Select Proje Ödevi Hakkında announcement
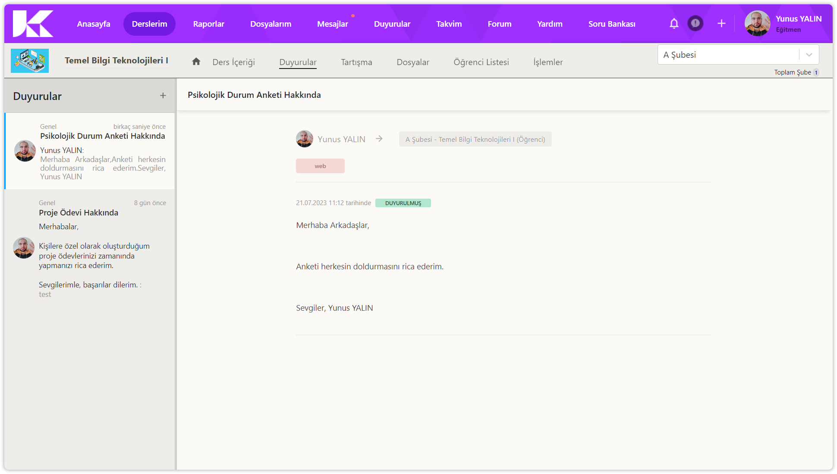837x474 pixels. (x=79, y=212)
